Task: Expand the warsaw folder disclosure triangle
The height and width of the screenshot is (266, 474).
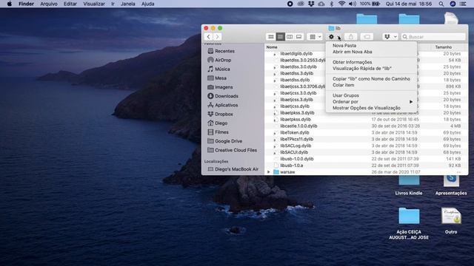Action: coord(268,172)
